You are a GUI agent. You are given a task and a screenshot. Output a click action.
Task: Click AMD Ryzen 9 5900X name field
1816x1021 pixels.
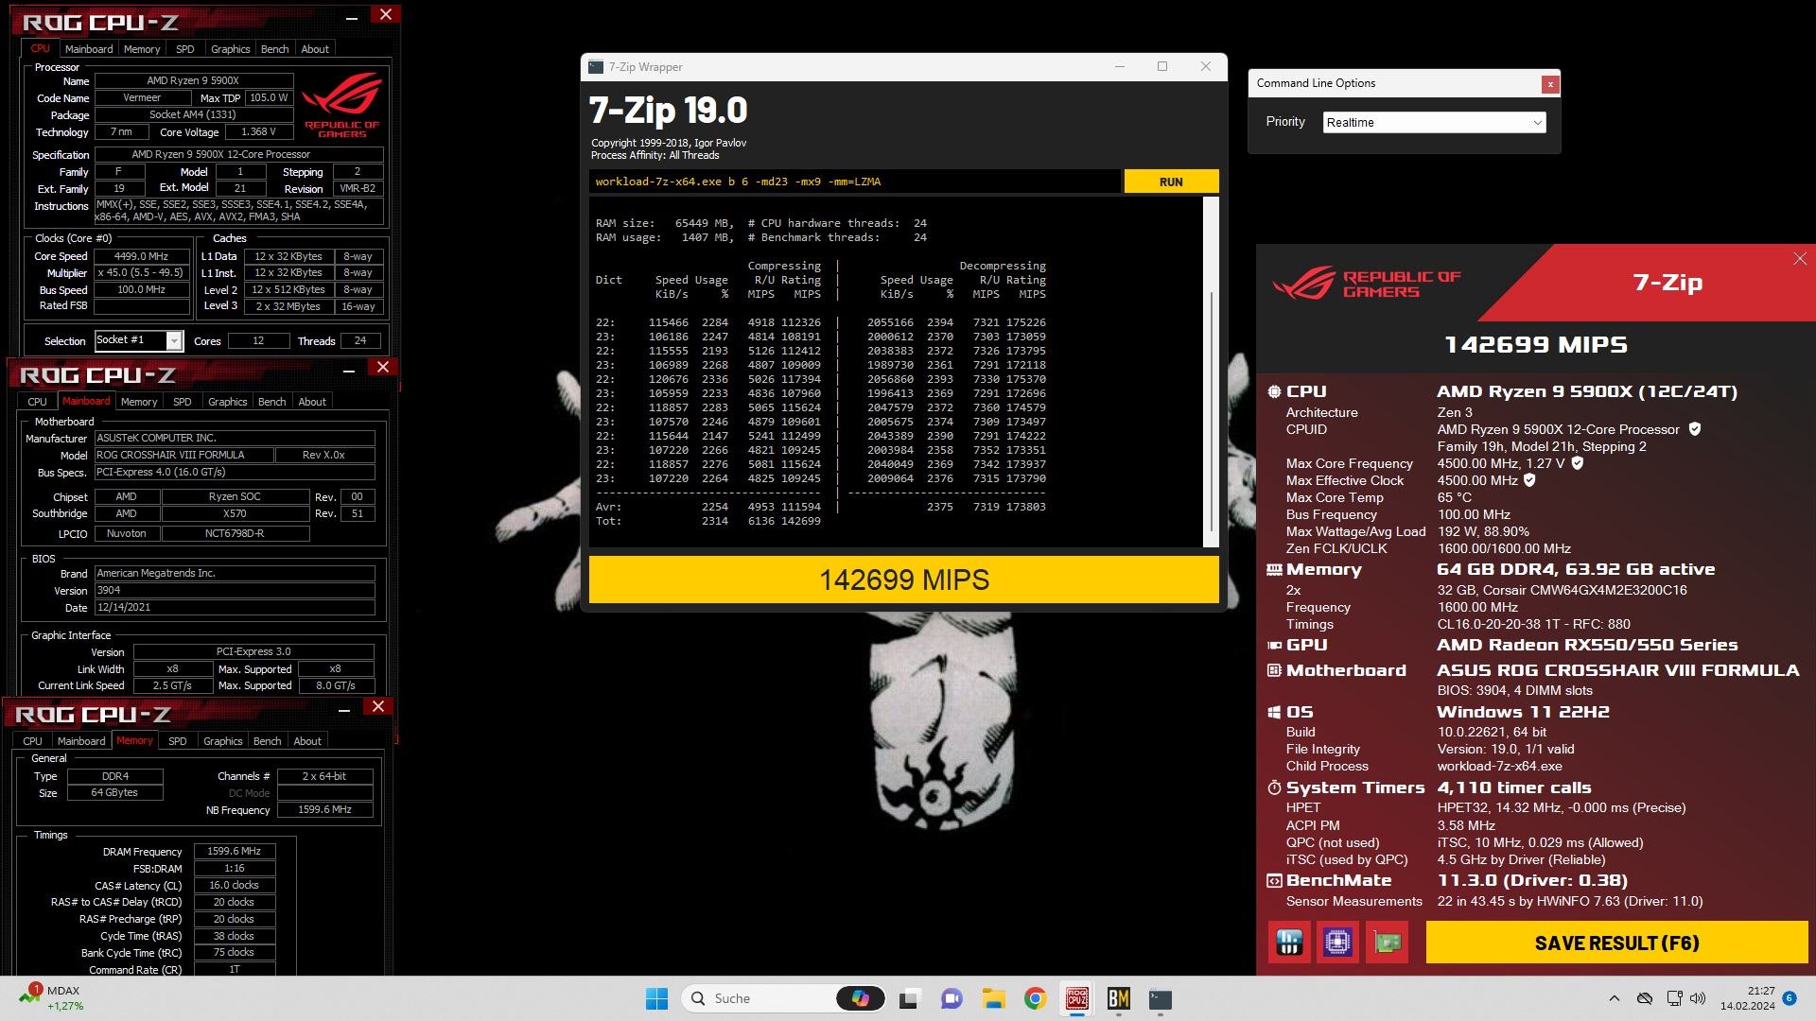[x=193, y=81]
